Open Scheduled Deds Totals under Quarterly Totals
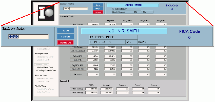 (x=45, y=67)
